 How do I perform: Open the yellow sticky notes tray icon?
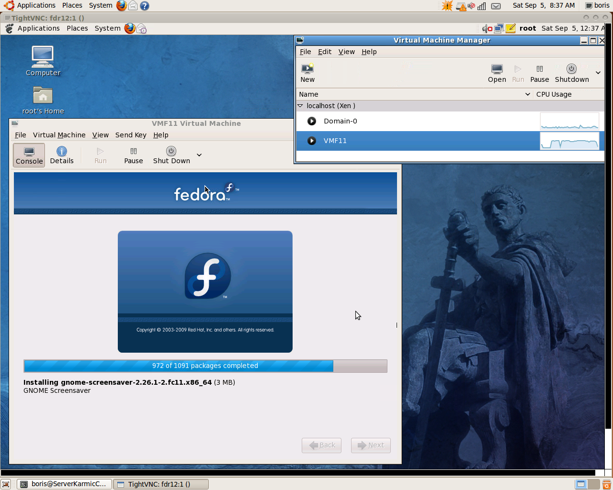tap(511, 28)
